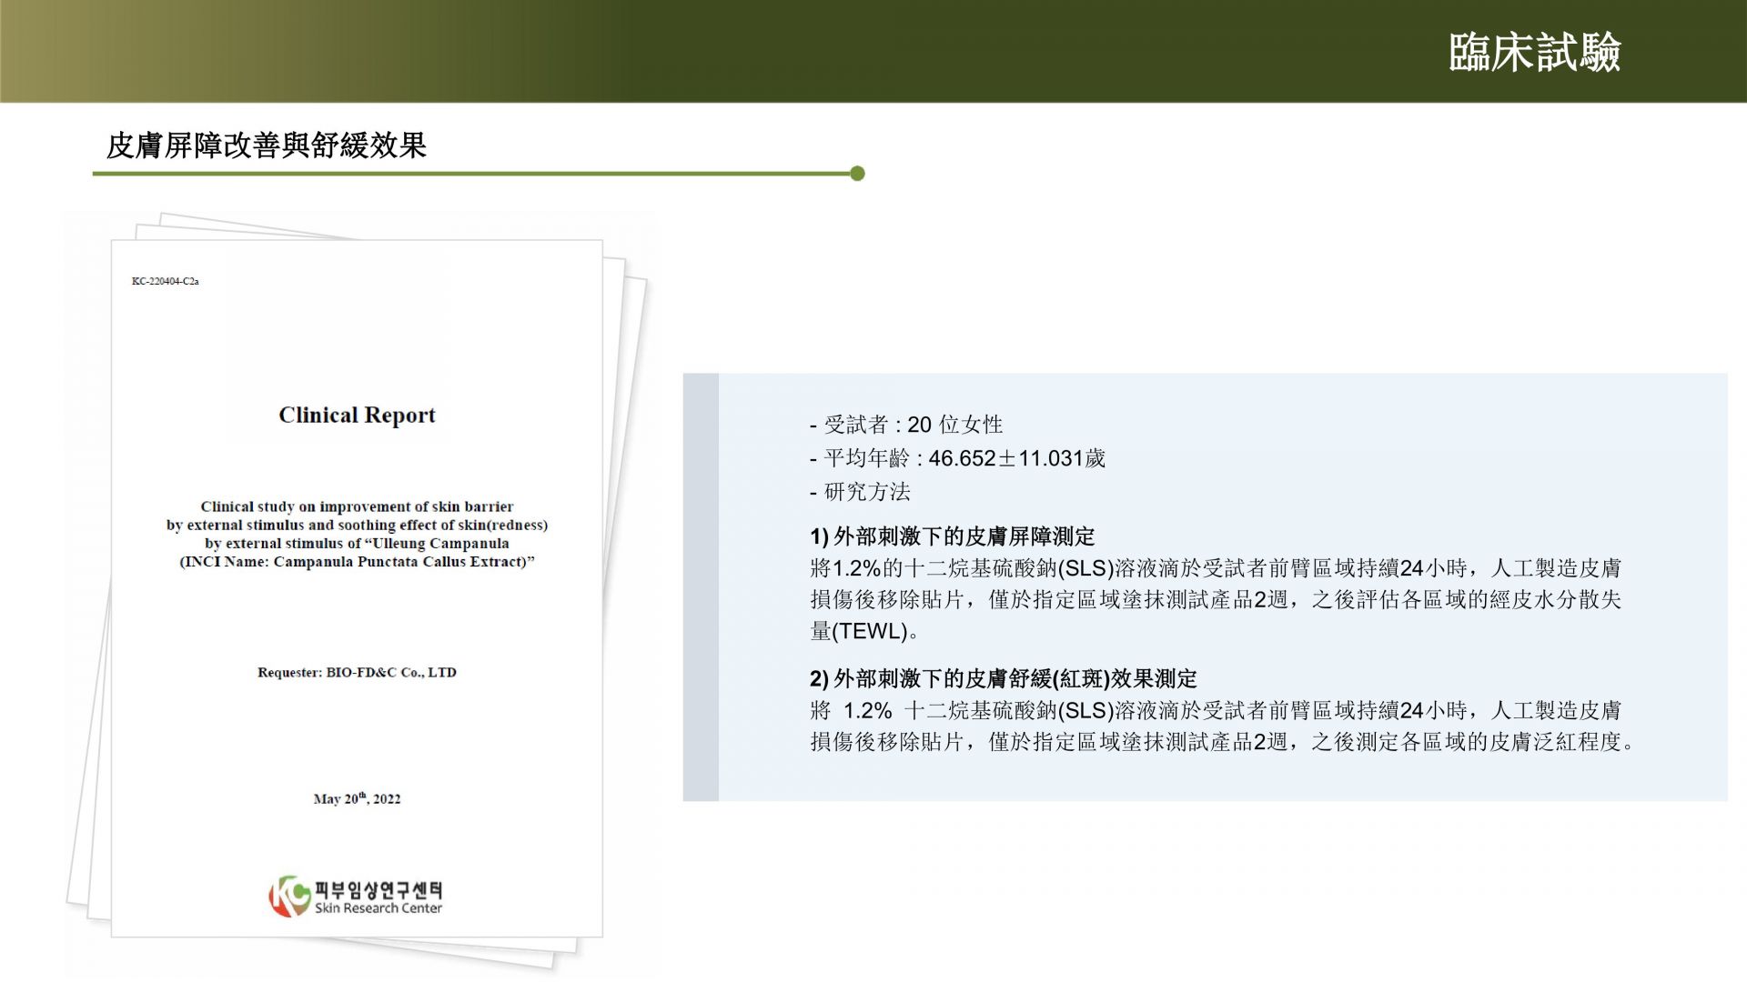Viewport: 1747px width, 982px height.
Task: Click the green dot at the underline end
Action: 857,174
